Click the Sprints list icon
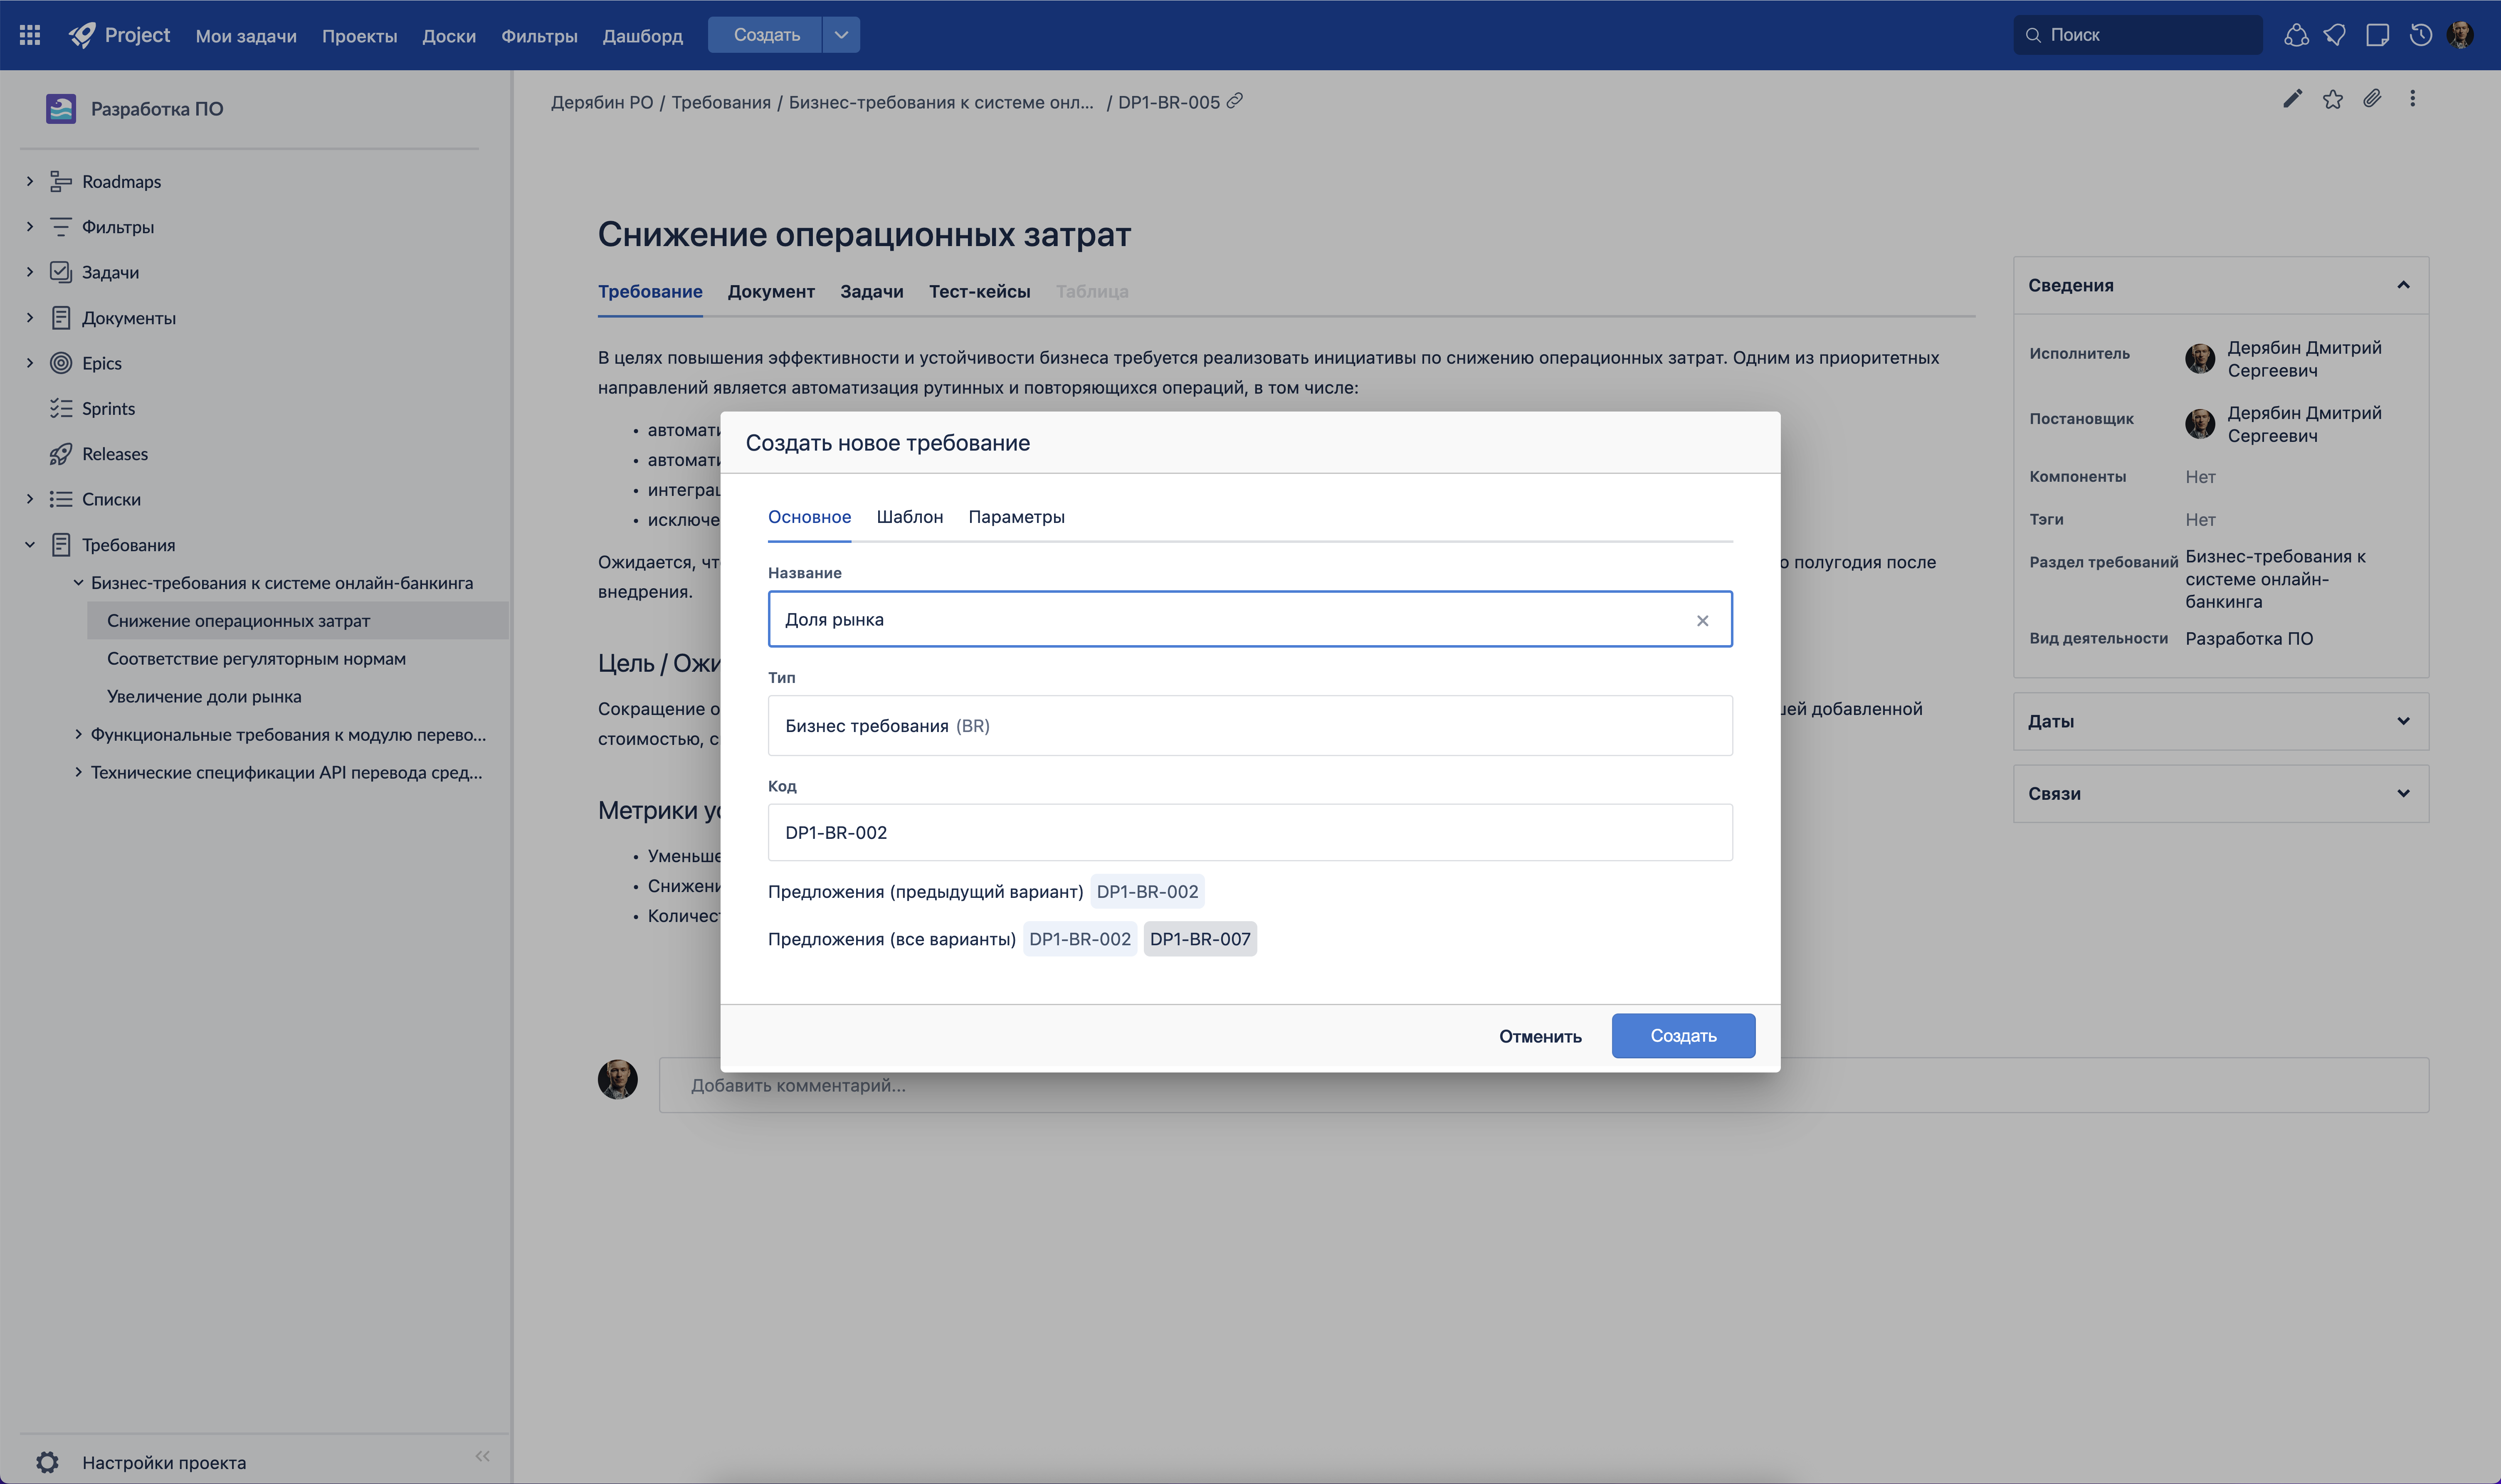 [61, 408]
